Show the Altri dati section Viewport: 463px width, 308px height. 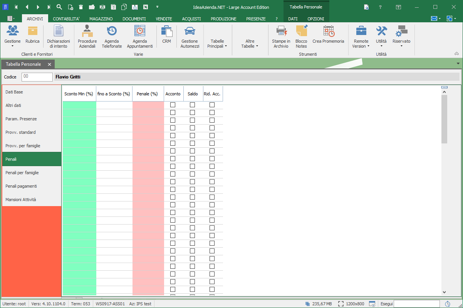[32, 105]
